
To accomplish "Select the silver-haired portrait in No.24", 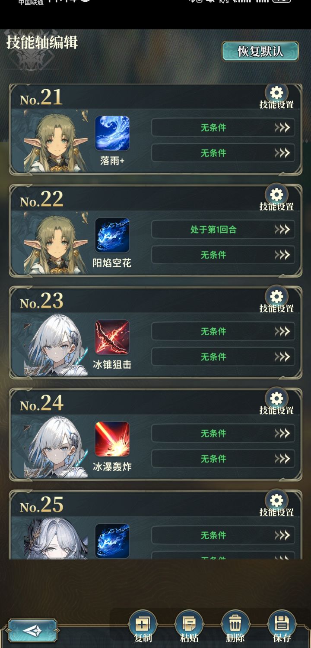I will pyautogui.click(x=56, y=447).
